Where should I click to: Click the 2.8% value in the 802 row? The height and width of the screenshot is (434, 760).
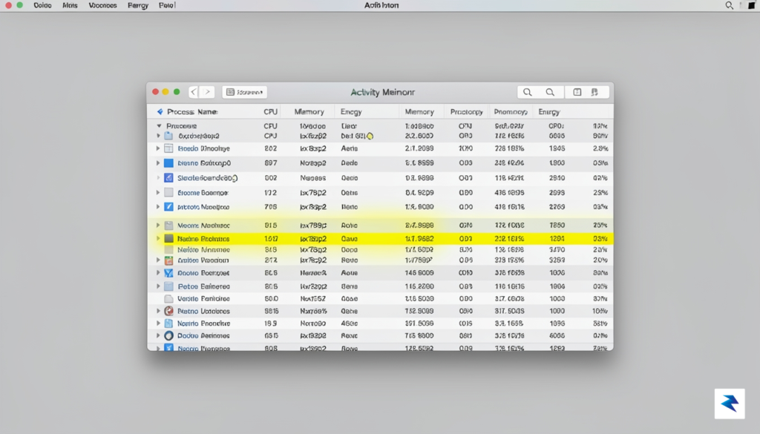[x=600, y=148]
